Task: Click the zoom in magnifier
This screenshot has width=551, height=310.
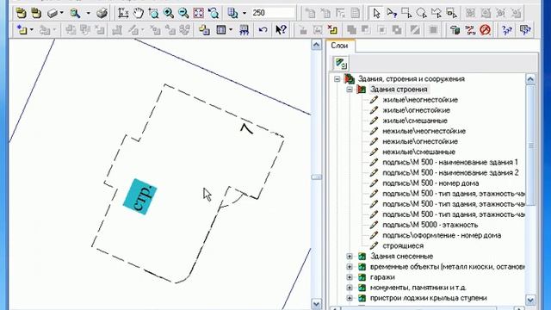Action: coord(169,14)
